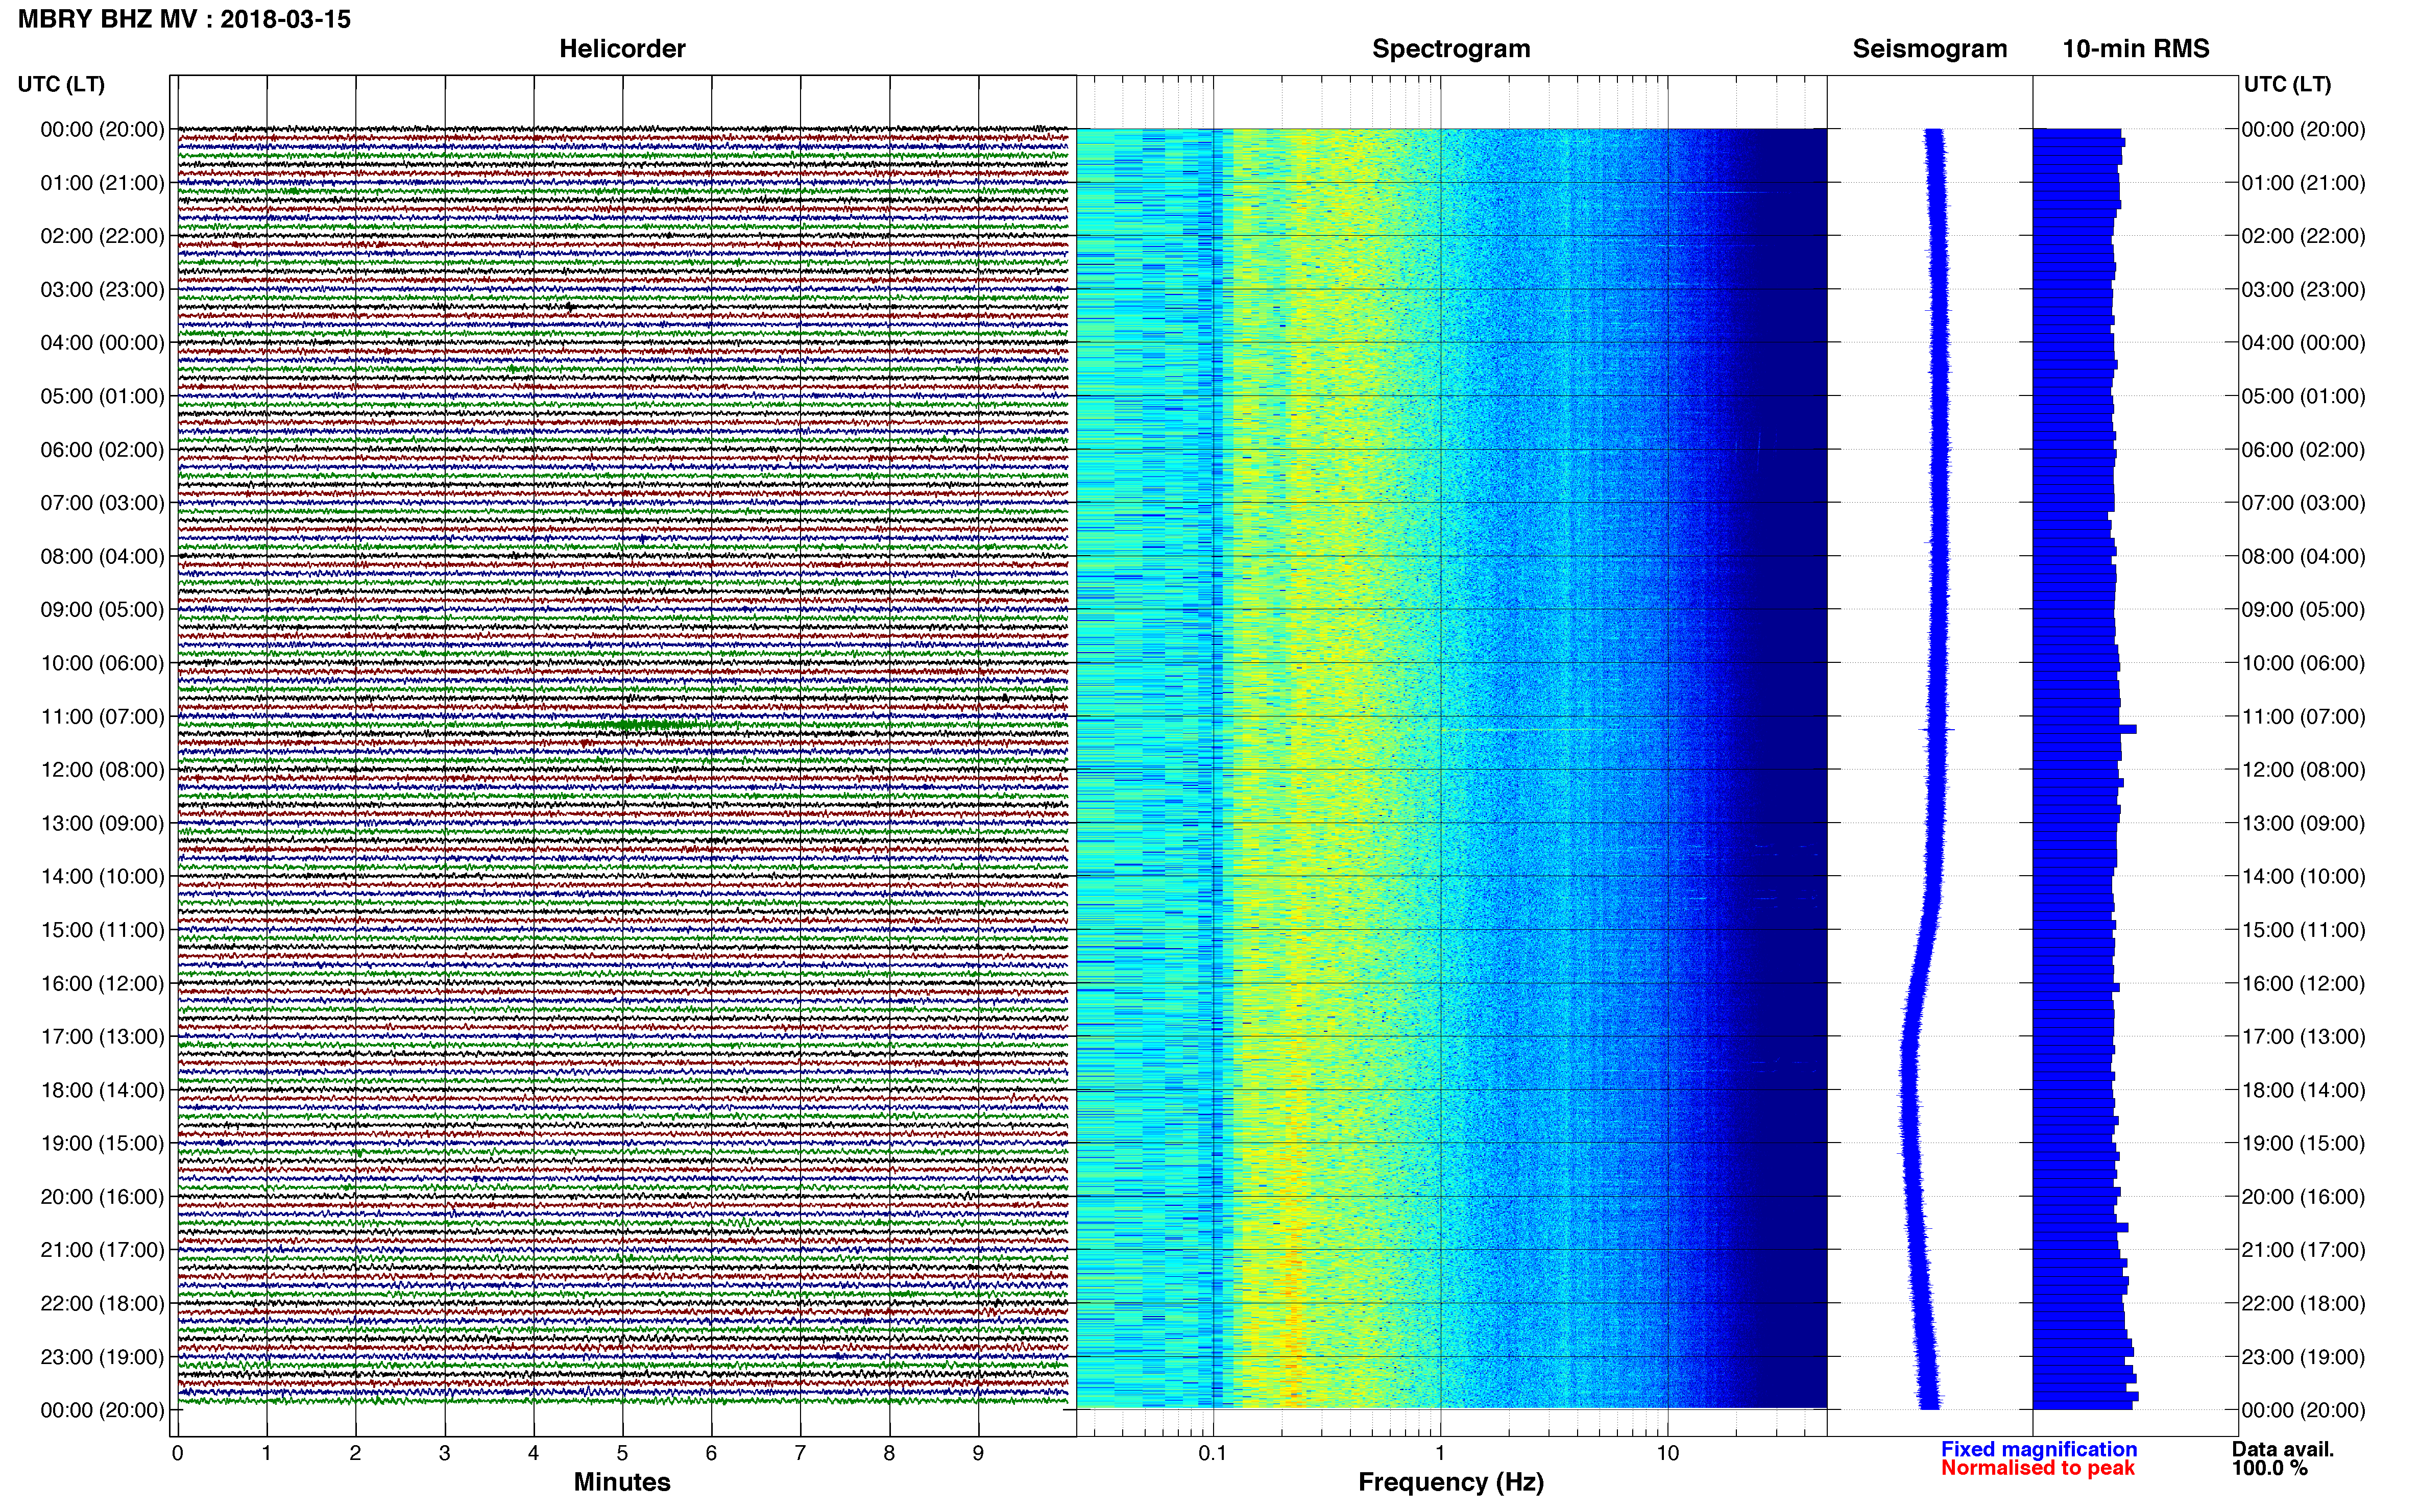Screen dimensions: 2420x1512
Task: Click the Spectrogram panel heading
Action: (1450, 49)
